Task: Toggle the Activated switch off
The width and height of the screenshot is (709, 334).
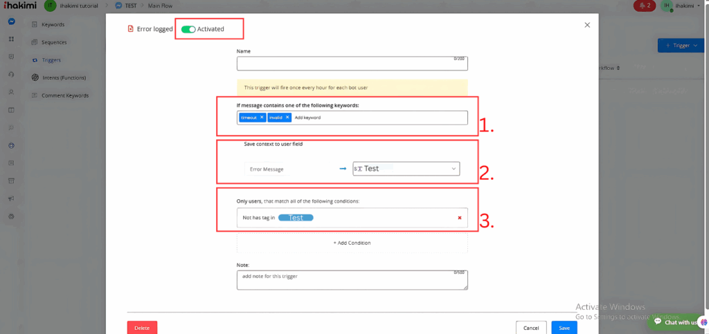Action: 188,29
